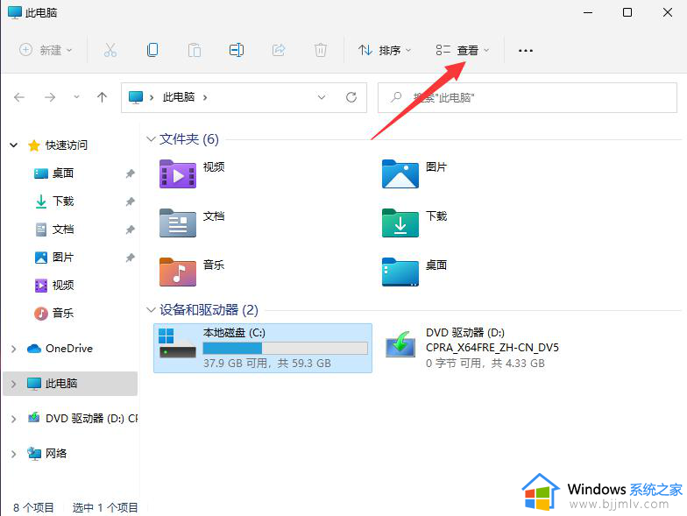Select 网络 in the navigation pane
Viewport: 687px width, 516px height.
click(x=56, y=454)
